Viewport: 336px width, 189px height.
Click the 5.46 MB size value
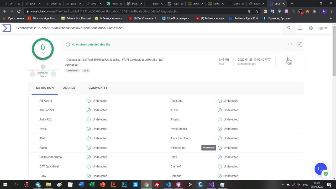224,60
